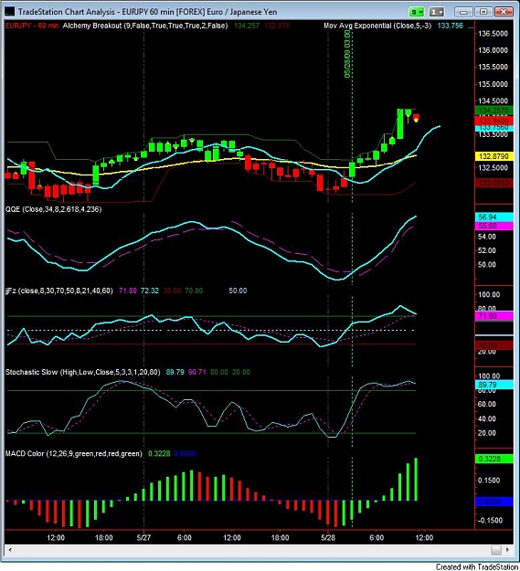Select the jjFz indicator label
The height and width of the screenshot is (571, 520).
point(59,291)
